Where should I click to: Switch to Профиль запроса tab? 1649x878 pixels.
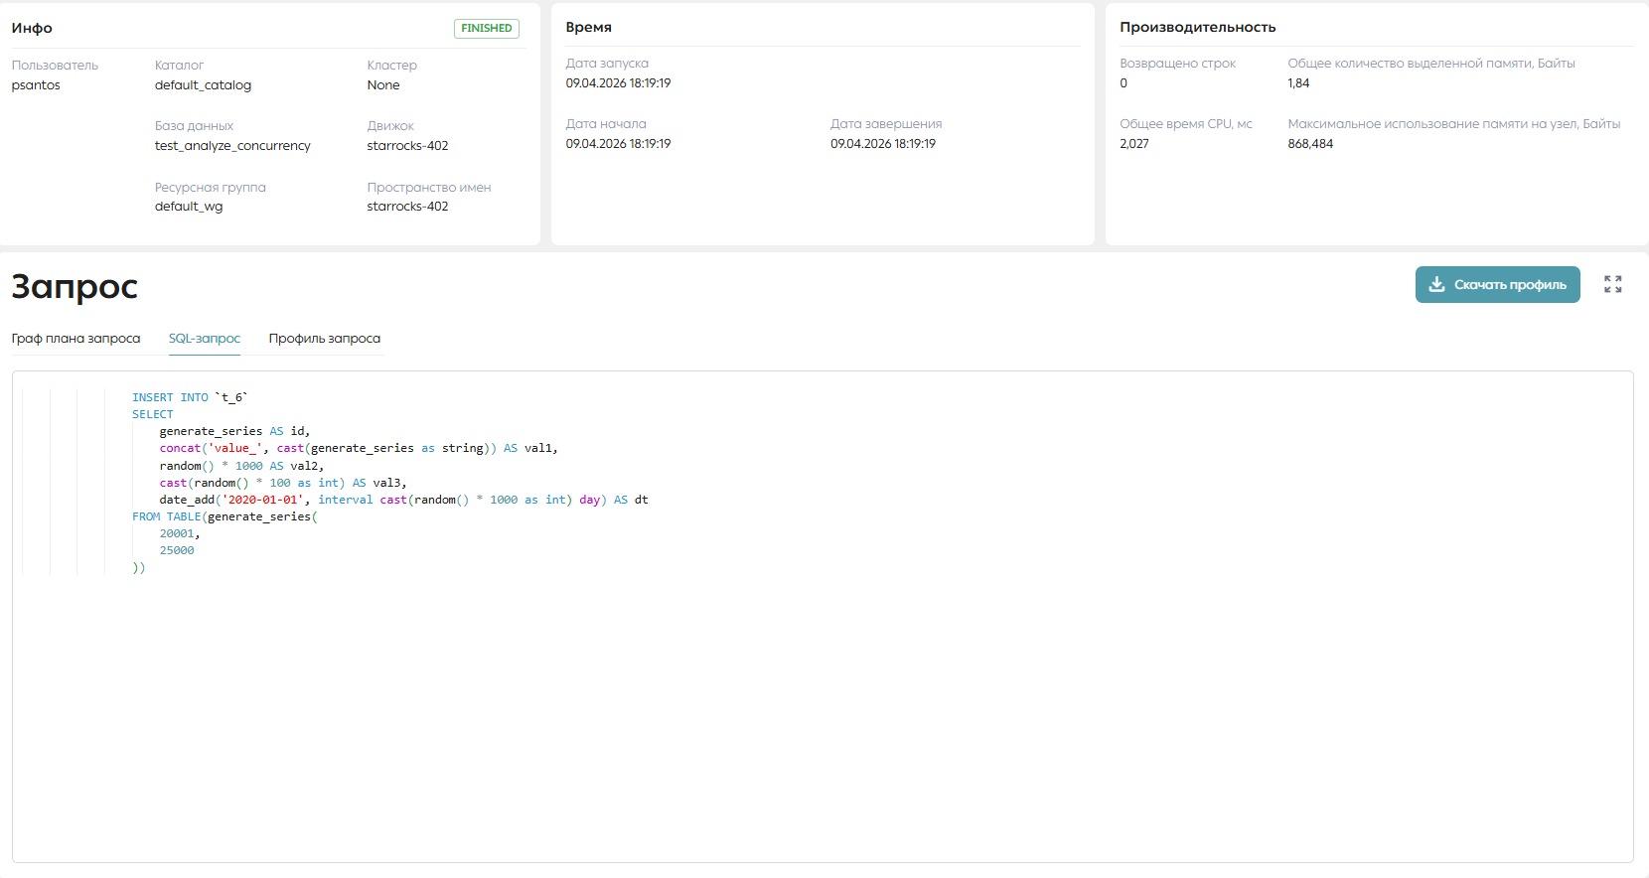325,339
